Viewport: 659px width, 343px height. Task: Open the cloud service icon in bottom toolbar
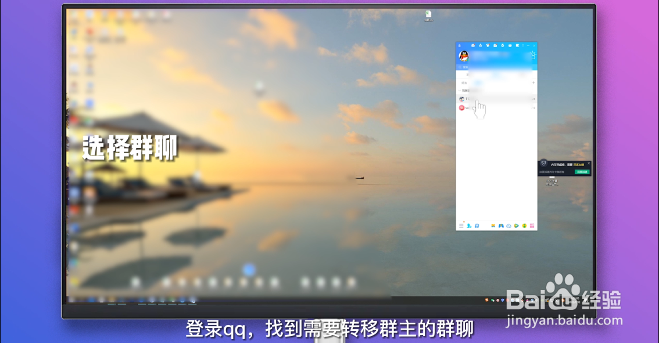coord(509,226)
